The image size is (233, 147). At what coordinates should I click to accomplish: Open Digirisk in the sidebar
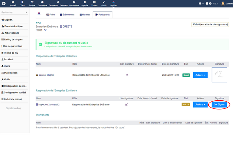[x=7, y=20]
